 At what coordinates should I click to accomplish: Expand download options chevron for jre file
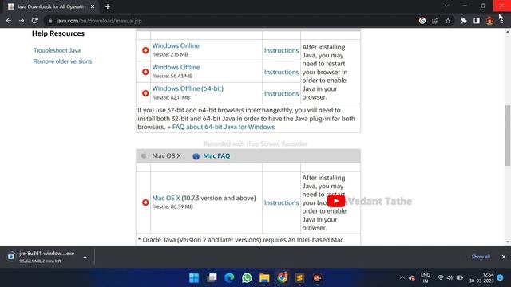[x=85, y=257]
